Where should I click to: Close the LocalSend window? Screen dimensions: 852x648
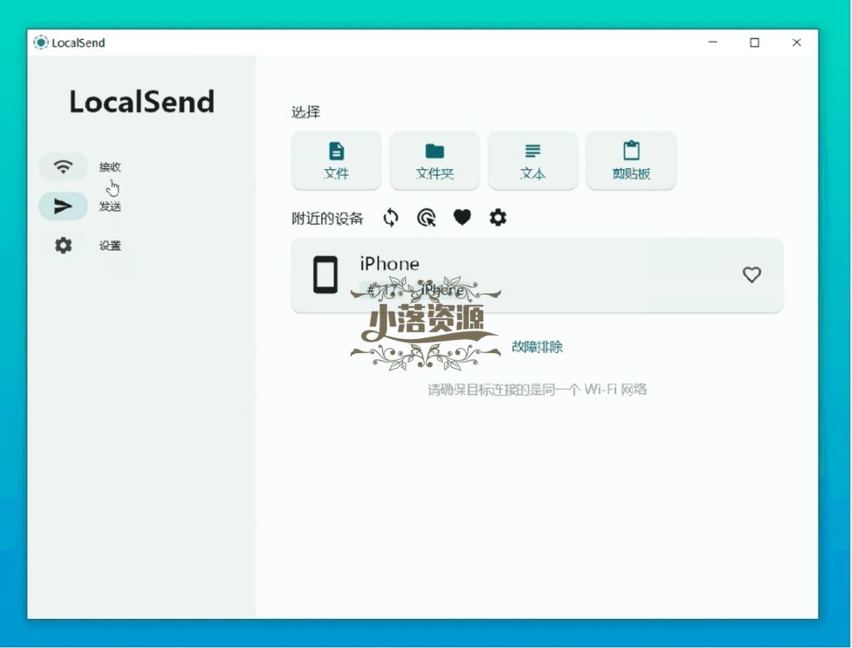click(796, 42)
